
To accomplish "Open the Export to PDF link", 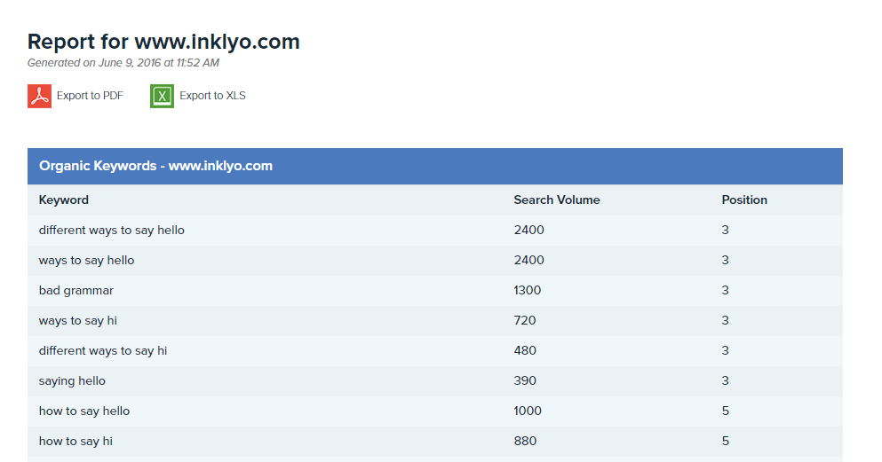I will pyautogui.click(x=90, y=96).
